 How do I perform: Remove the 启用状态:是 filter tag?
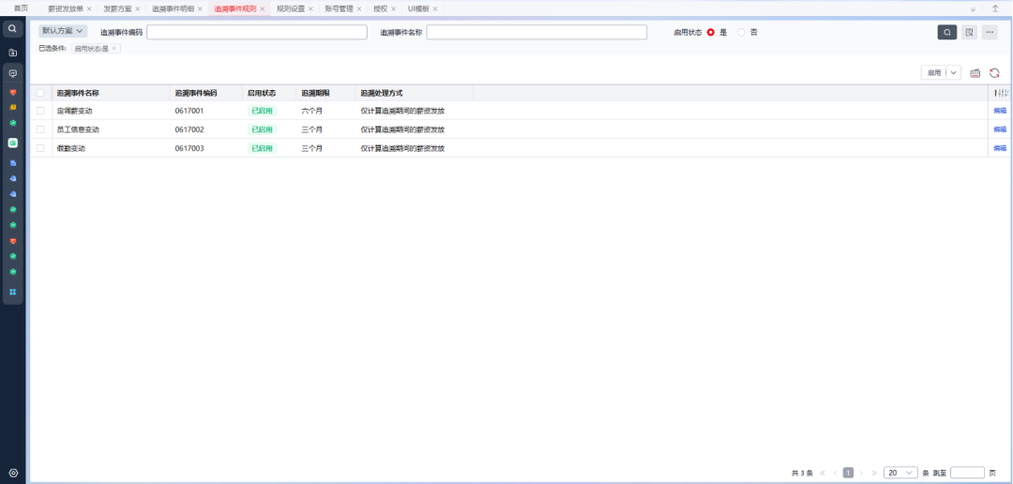click(x=114, y=48)
